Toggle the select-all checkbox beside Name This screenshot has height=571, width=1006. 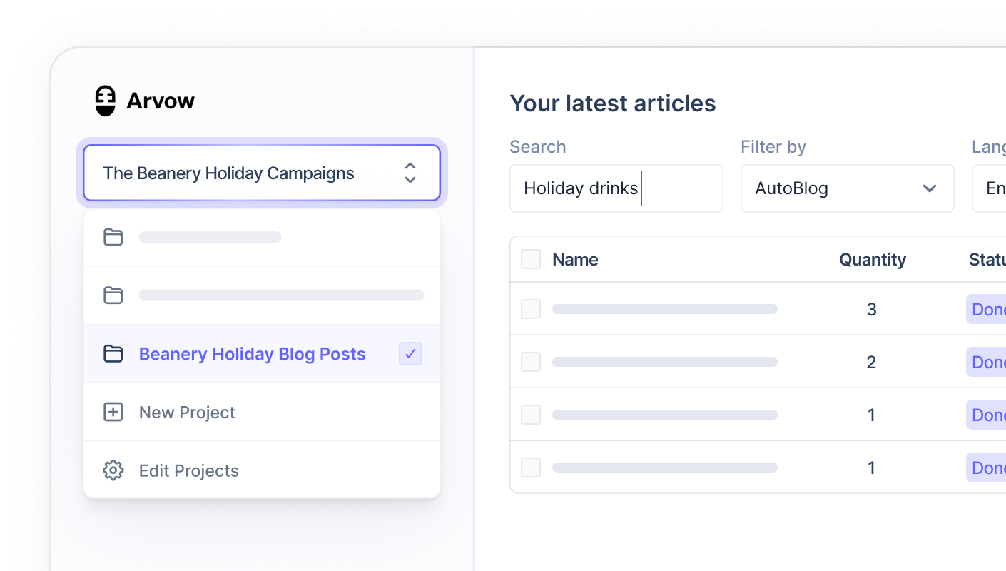tap(531, 259)
